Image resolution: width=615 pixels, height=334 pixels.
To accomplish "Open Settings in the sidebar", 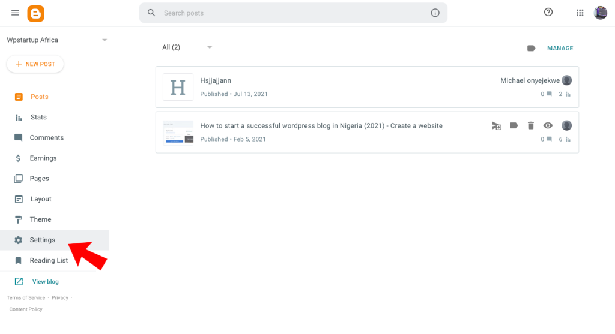I will click(x=42, y=240).
